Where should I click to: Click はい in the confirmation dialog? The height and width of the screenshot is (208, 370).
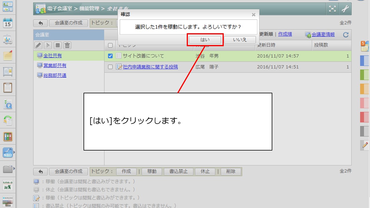[205, 40]
